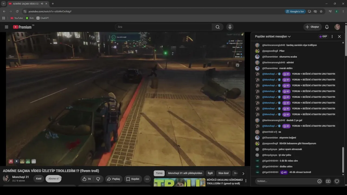This screenshot has width=347, height=195.
Task: Open the notifications bell
Action: (x=327, y=27)
